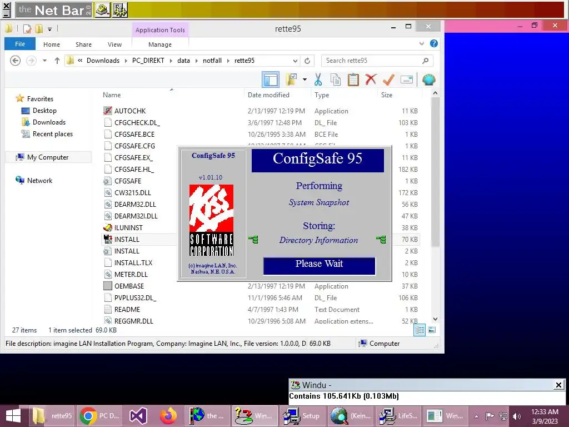Open Chrome from the taskbar
This screenshot has height=427, width=569.
coord(99,416)
